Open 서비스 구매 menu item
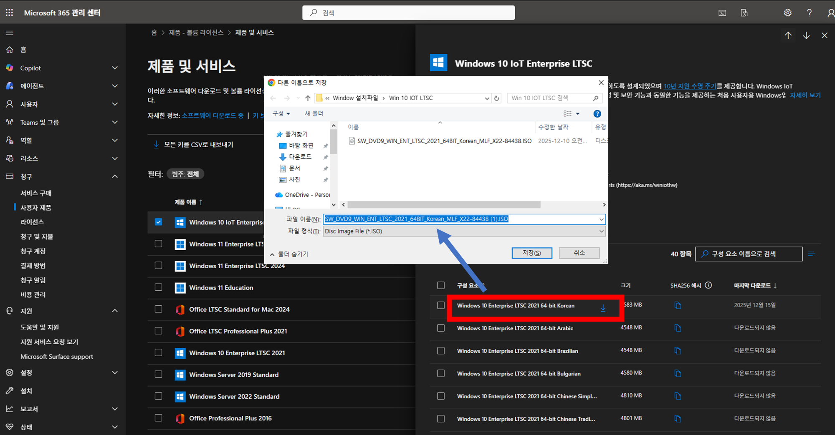This screenshot has height=435, width=835. tap(36, 193)
